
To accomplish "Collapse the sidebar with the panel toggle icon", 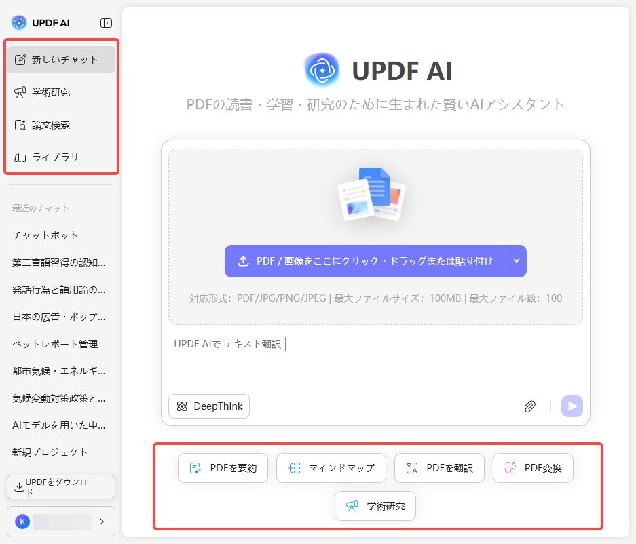I will [106, 22].
